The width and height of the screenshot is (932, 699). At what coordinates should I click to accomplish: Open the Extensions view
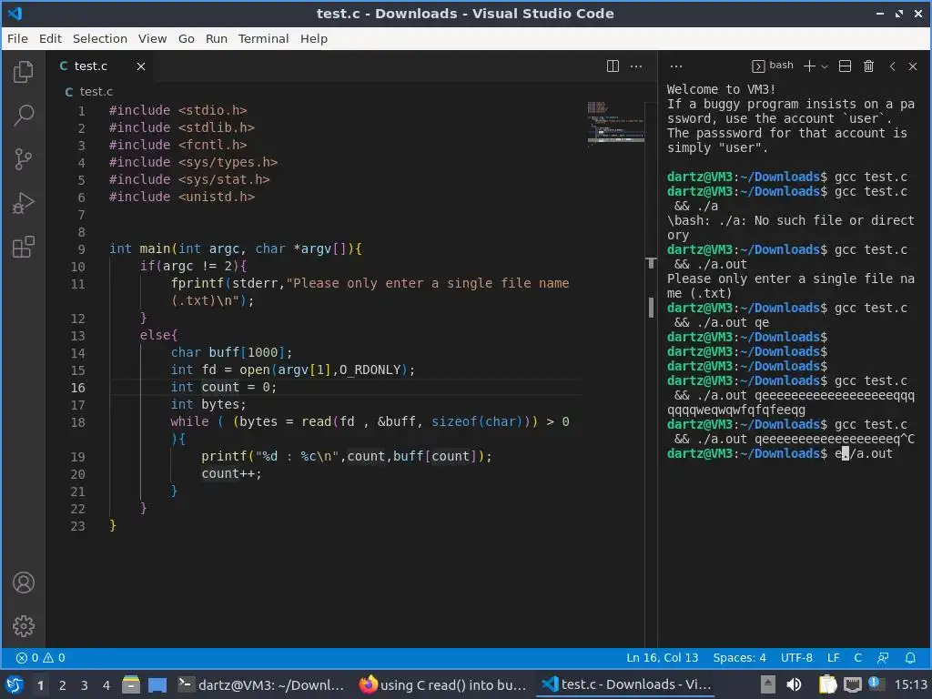point(23,247)
